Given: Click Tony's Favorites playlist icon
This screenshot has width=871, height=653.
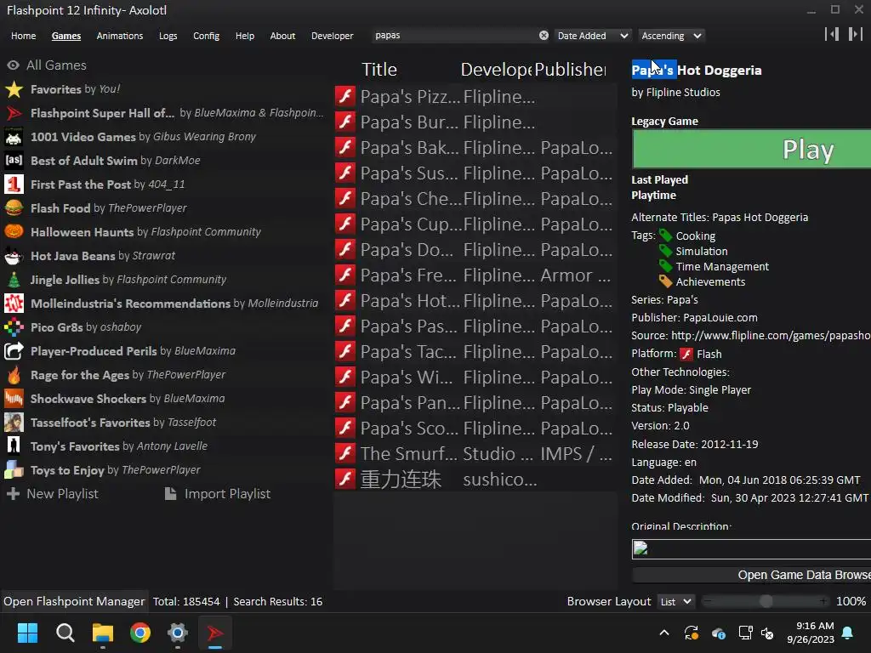Looking at the screenshot, I should 14,446.
